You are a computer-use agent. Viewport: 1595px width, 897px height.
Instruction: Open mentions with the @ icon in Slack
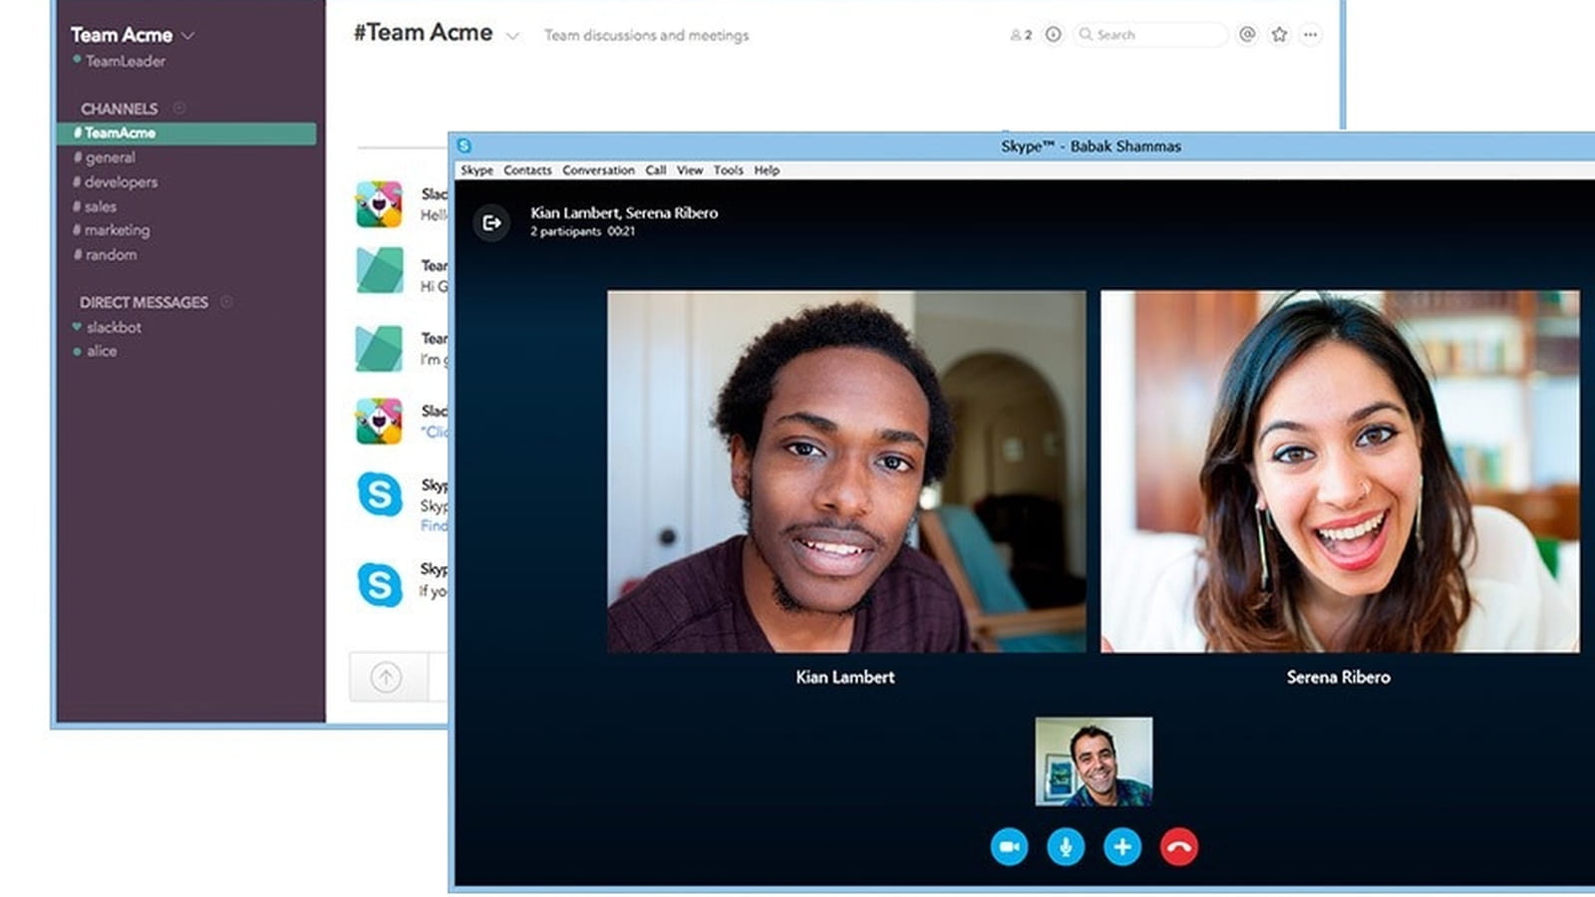tap(1247, 34)
